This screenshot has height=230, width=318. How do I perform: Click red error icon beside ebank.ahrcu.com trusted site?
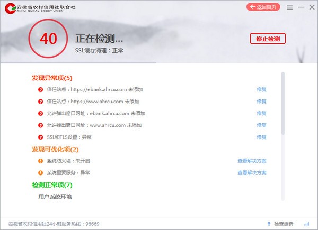tap(41, 89)
